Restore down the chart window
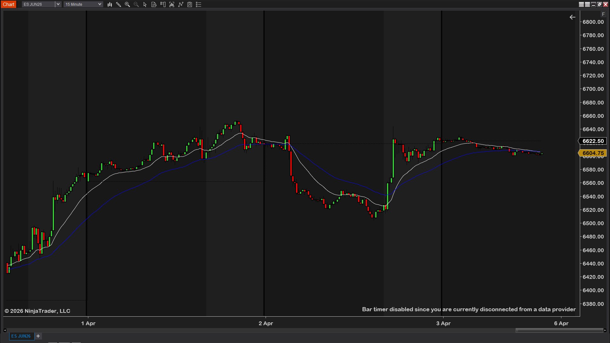The width and height of the screenshot is (610, 343). point(599,4)
